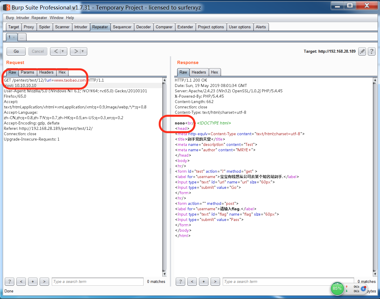Image resolution: width=380 pixels, height=299 pixels.
Task: Click the 'Content-Length: 662' response header
Action: (194, 102)
